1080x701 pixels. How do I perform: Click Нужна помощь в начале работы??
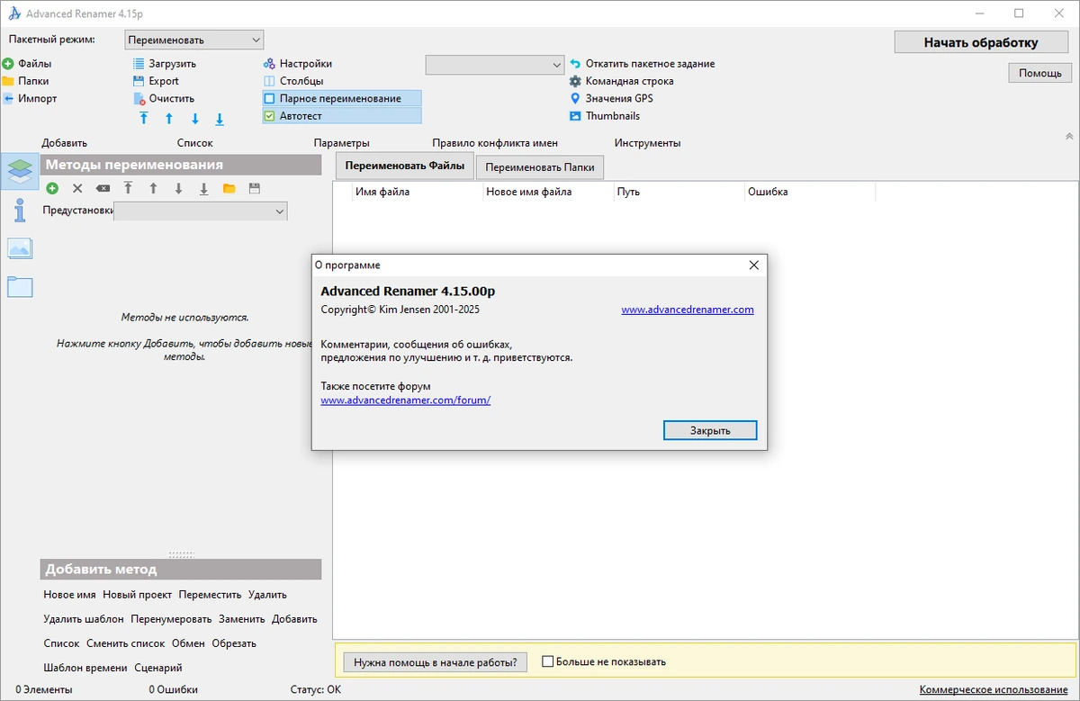(x=435, y=662)
